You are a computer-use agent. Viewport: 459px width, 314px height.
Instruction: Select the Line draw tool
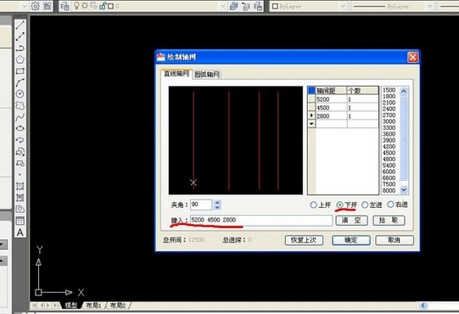tap(20, 25)
